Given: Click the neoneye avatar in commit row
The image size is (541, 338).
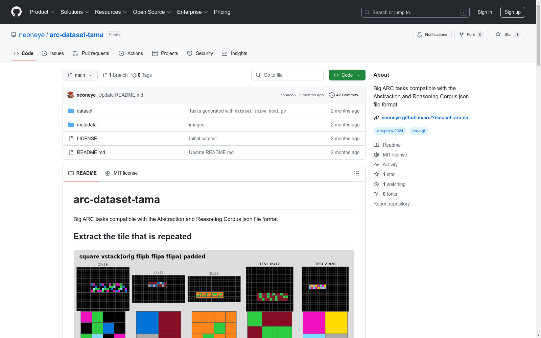Looking at the screenshot, I should click(x=71, y=95).
